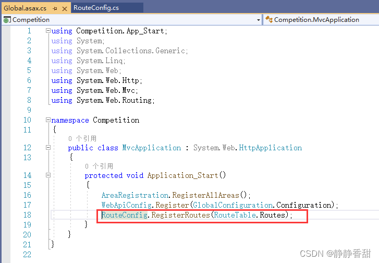Image resolution: width=379 pixels, height=263 pixels.
Task: Click HttpApplication base class name
Action: [271, 148]
